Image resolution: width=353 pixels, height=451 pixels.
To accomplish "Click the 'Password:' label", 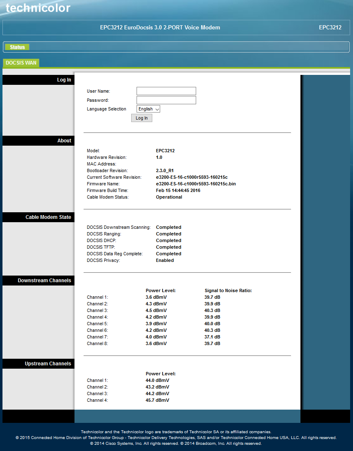I will pyautogui.click(x=98, y=101).
